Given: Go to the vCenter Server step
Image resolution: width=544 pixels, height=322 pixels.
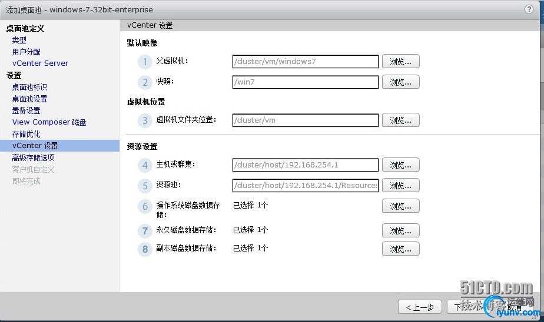Looking at the screenshot, I should tap(40, 63).
